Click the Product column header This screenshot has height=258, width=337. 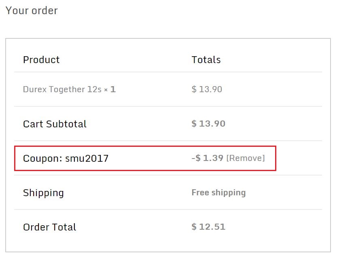41,60
